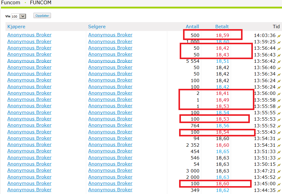282x194 pixels.
Task: Click the icon beside time 13:44:35
Action: [279, 190]
